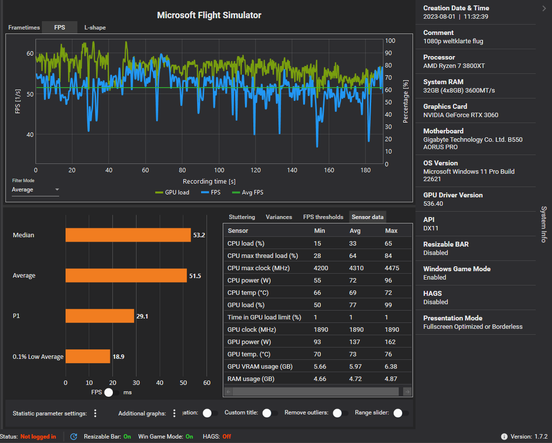Viewport: 552px width, 443px height.
Task: Toggle Range slider switch
Action: click(401, 413)
